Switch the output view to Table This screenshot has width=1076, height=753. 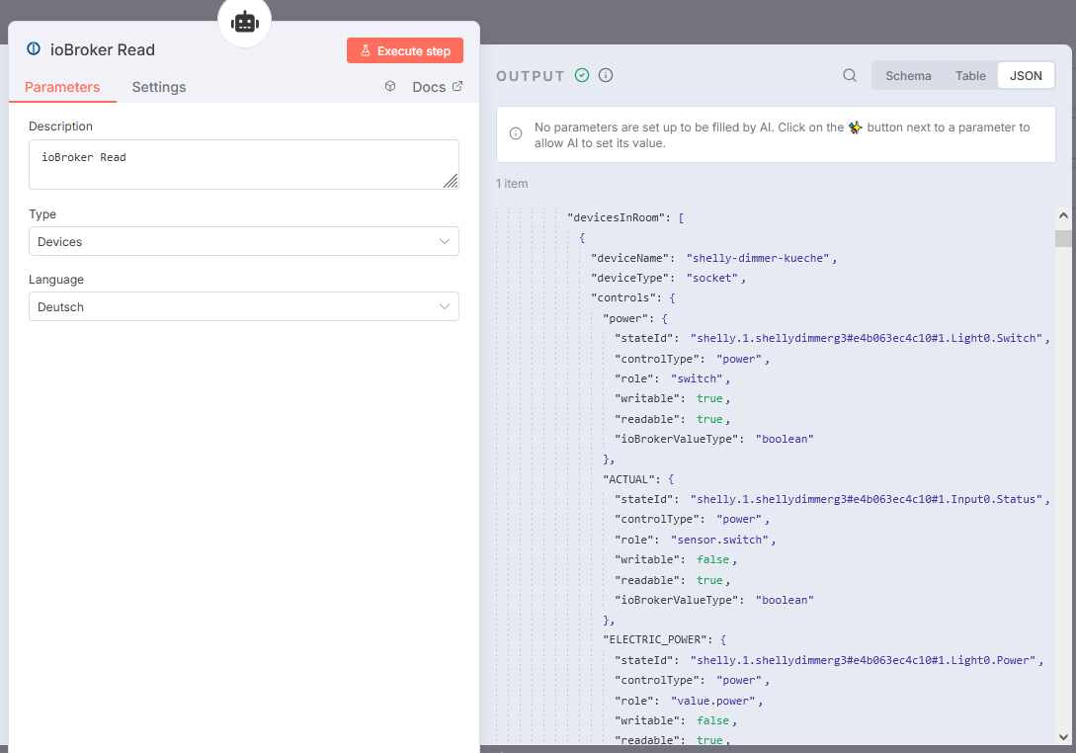tap(970, 75)
